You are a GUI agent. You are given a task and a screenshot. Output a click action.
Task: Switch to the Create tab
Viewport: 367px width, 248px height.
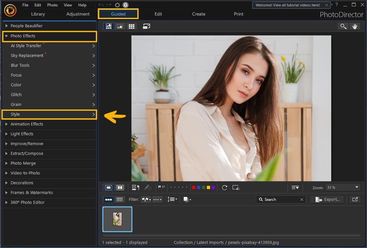[198, 14]
